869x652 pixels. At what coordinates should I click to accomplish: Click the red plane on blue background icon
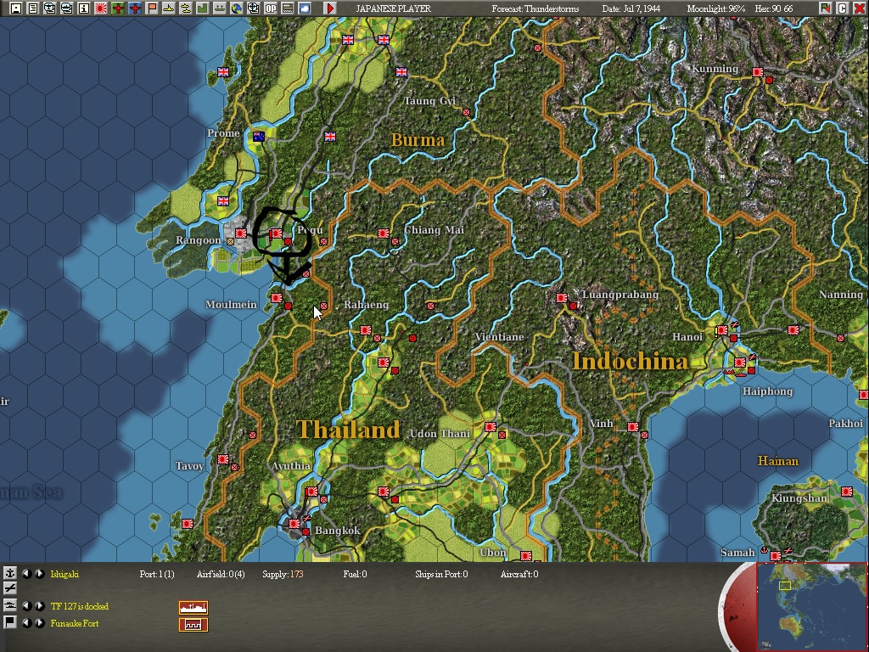(135, 8)
